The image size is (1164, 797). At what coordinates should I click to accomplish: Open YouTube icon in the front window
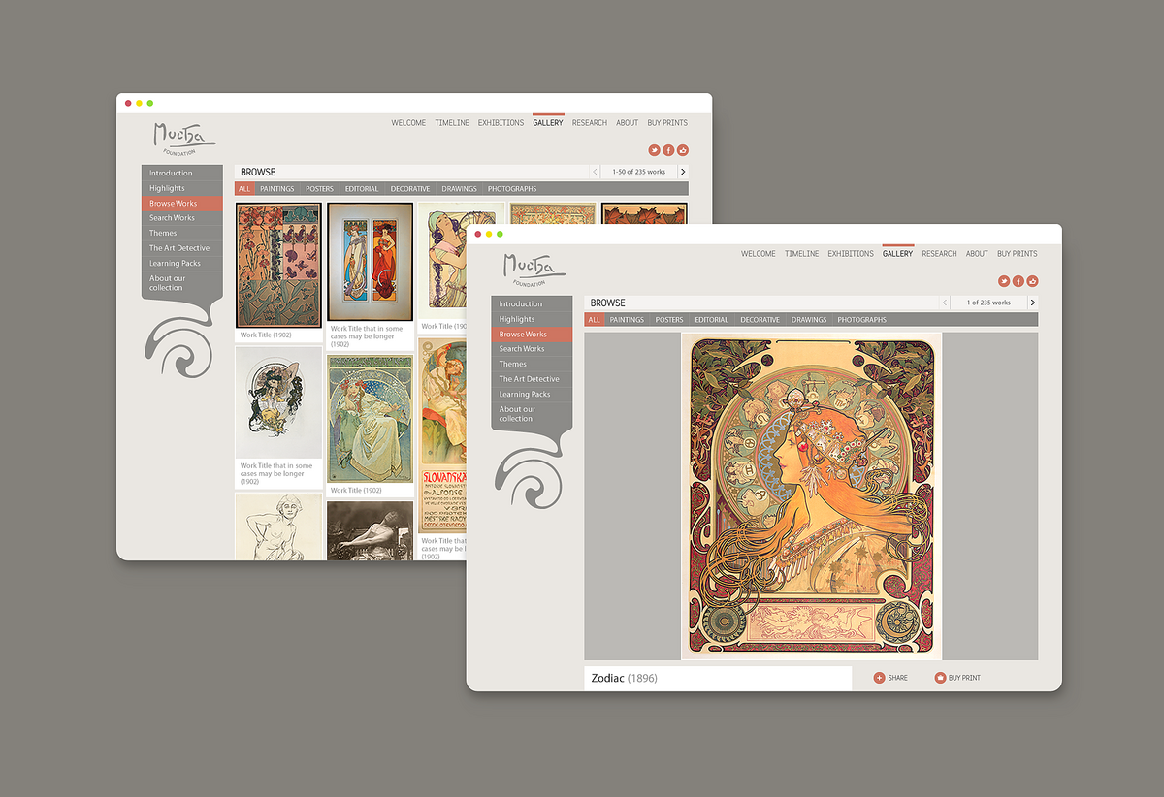1032,281
